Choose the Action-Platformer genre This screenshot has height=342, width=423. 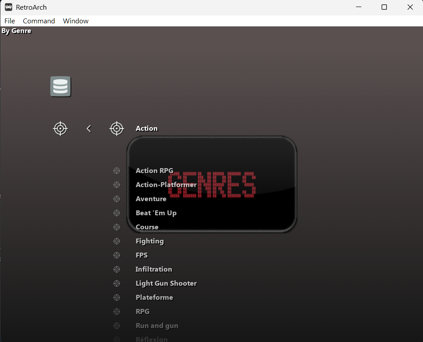[x=166, y=185]
